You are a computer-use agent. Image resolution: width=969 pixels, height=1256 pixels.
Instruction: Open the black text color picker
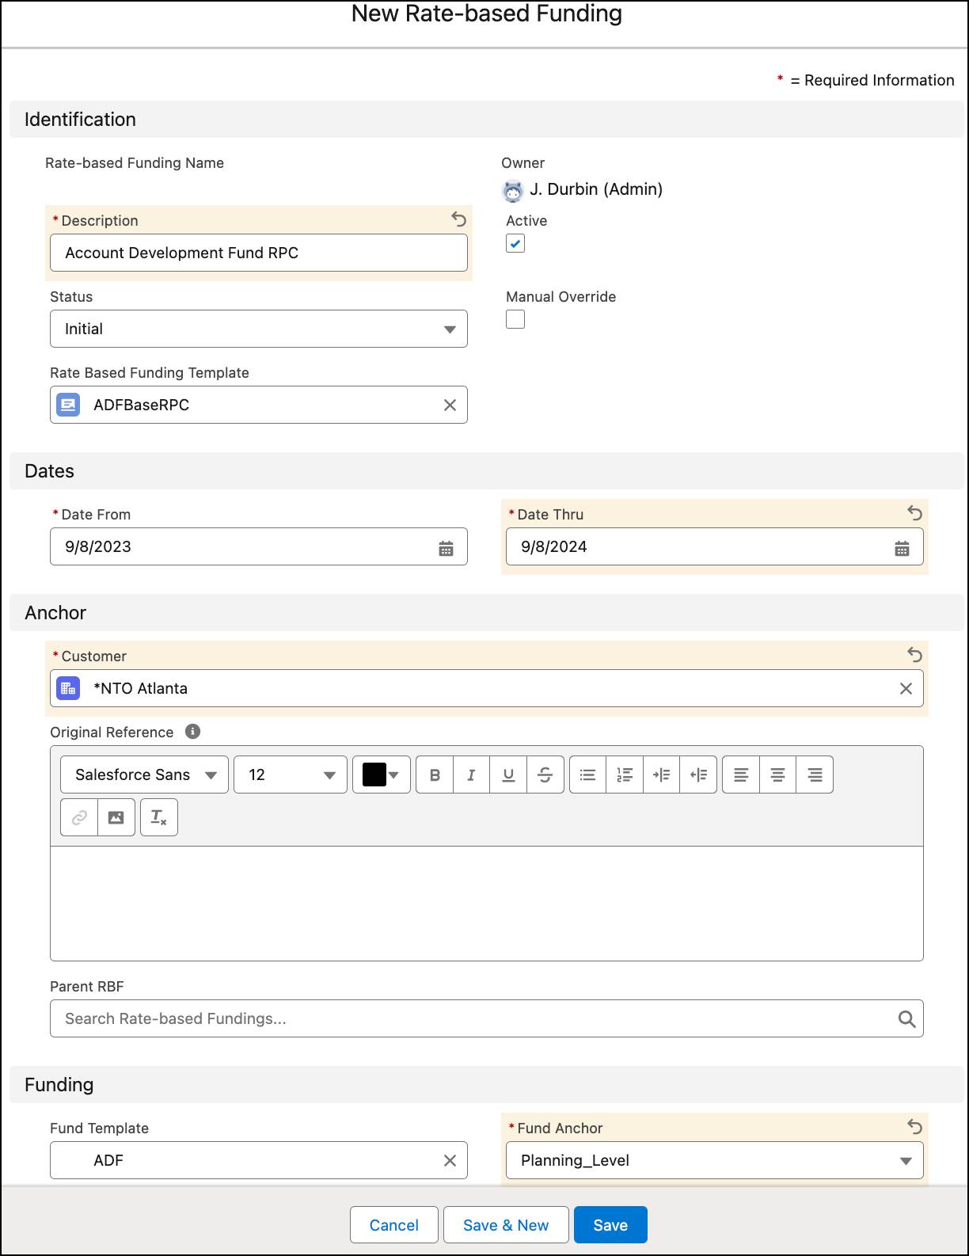coord(381,775)
